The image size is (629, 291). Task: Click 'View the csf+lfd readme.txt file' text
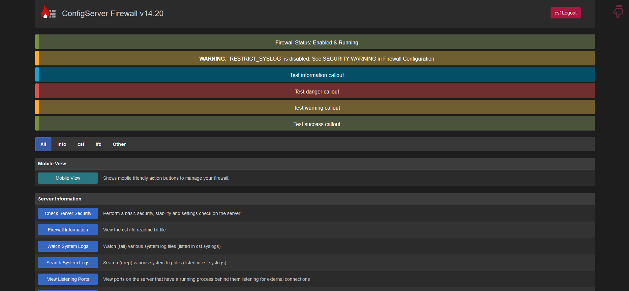135,230
